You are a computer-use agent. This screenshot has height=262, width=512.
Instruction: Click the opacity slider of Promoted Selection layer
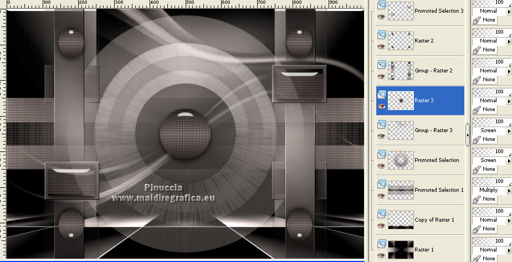coord(491,151)
